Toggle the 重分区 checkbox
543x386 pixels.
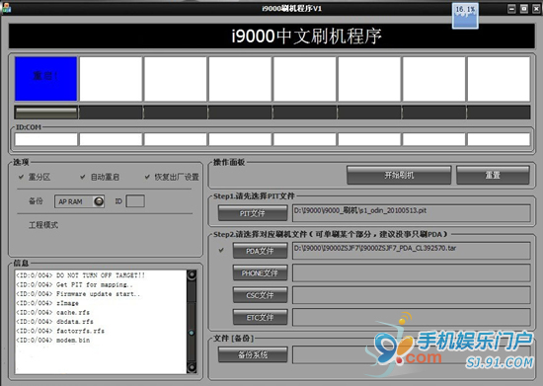tap(22, 177)
